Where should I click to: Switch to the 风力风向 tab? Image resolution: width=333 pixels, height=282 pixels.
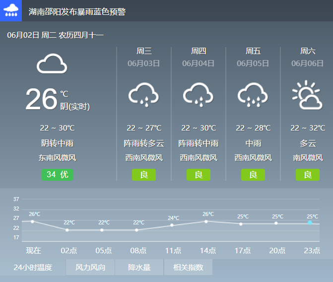(x=90, y=267)
